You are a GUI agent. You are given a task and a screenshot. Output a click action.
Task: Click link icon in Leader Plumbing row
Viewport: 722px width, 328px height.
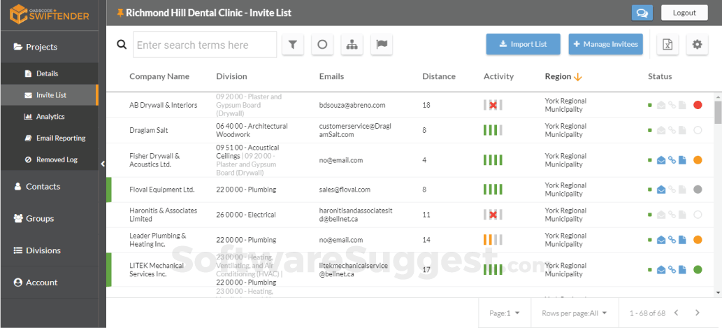672,240
